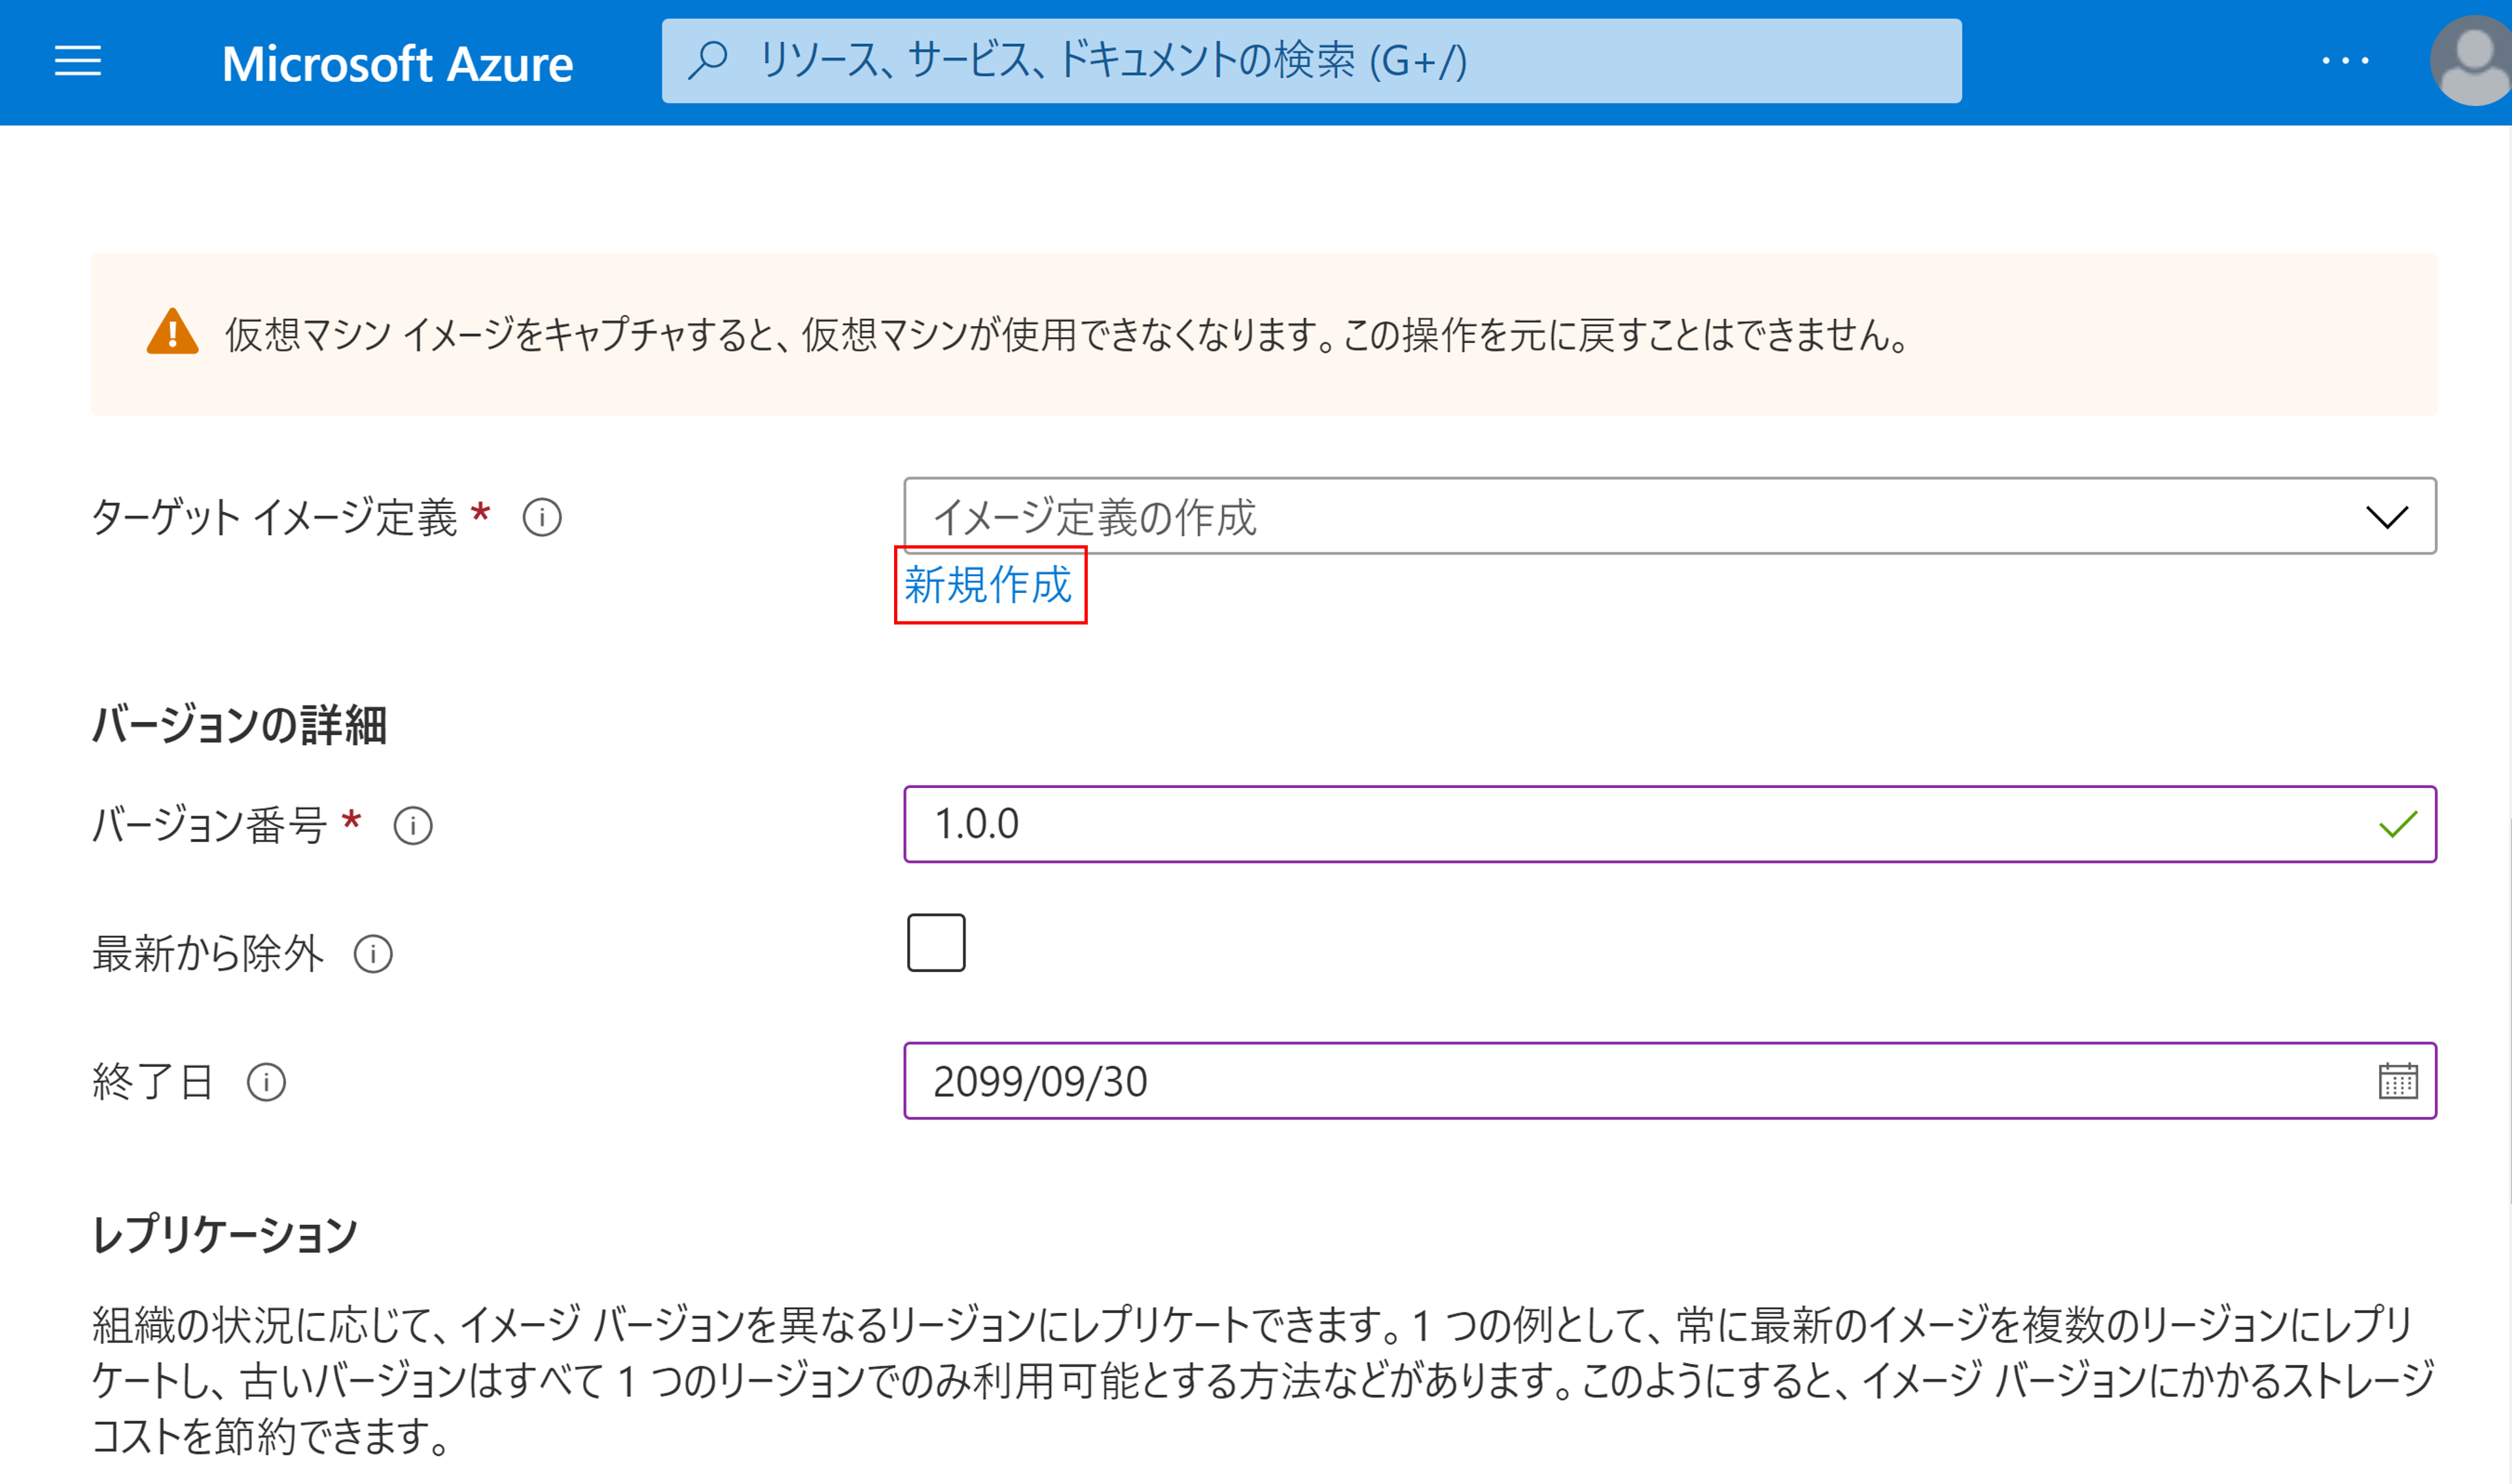2512x1484 pixels.
Task: Show info for 終了日
Action: (266, 1082)
